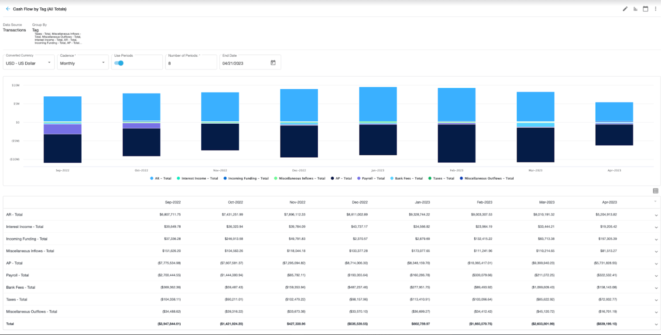Click the calendar icon in top toolbar
This screenshot has width=661, height=335.
click(x=645, y=9)
